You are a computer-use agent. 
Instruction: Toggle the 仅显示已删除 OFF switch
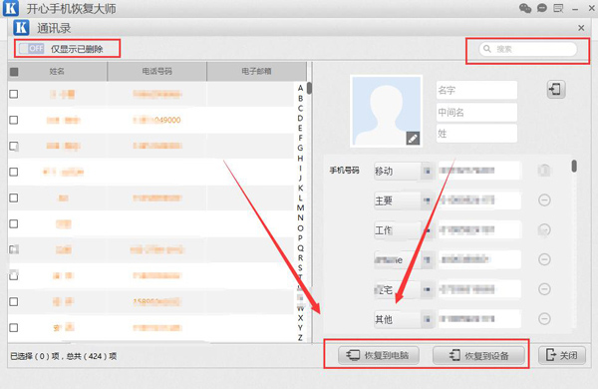coord(32,49)
